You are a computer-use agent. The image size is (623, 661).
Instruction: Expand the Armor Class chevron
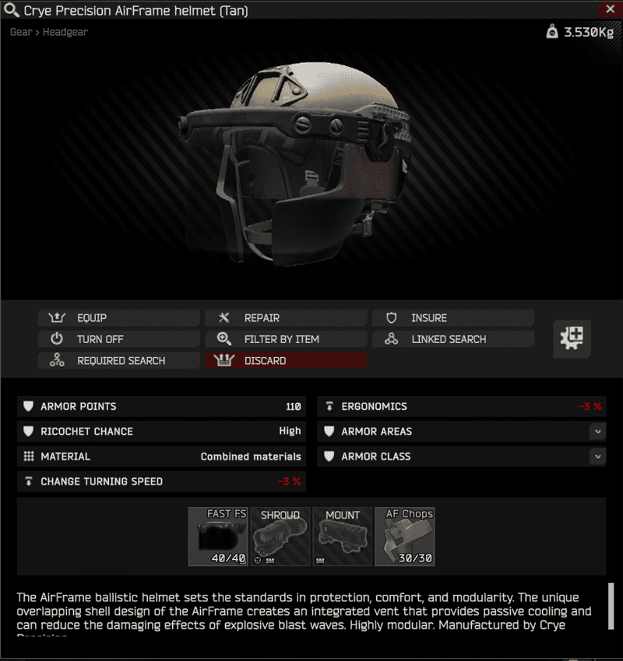click(597, 456)
